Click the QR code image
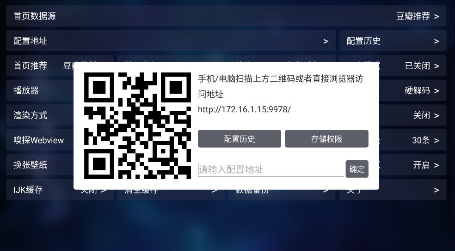Screen dimensions: 455x251 click(x=137, y=125)
